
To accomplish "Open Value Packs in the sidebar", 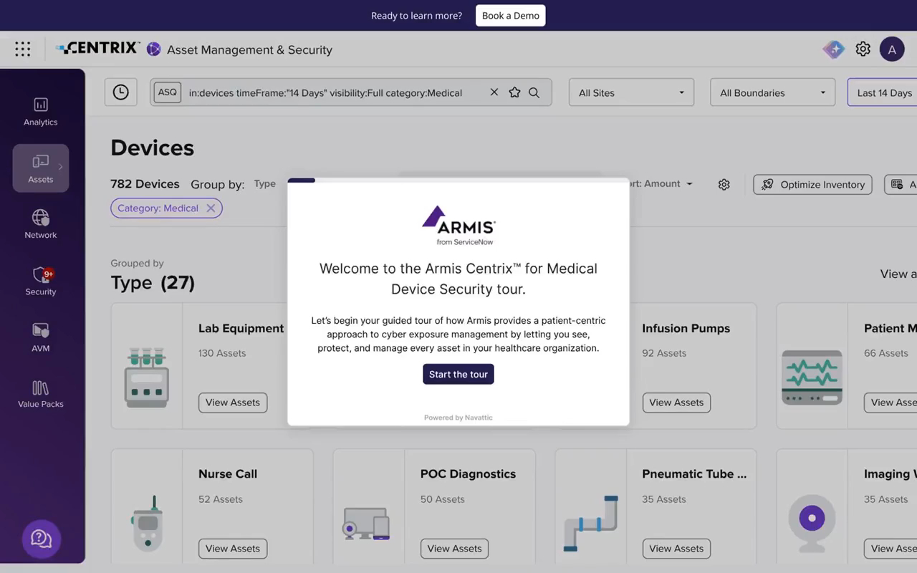I will tap(41, 394).
